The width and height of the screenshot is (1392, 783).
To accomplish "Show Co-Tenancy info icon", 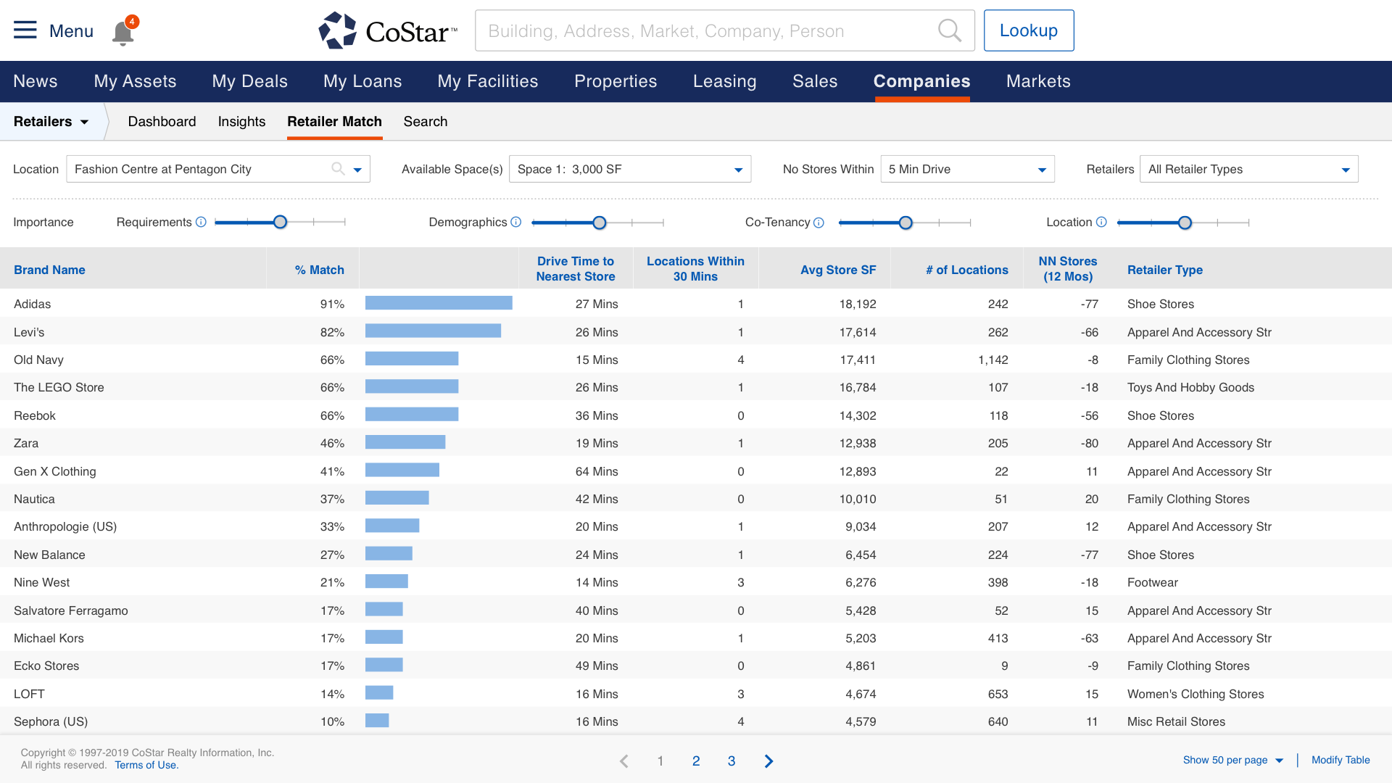I will (819, 223).
